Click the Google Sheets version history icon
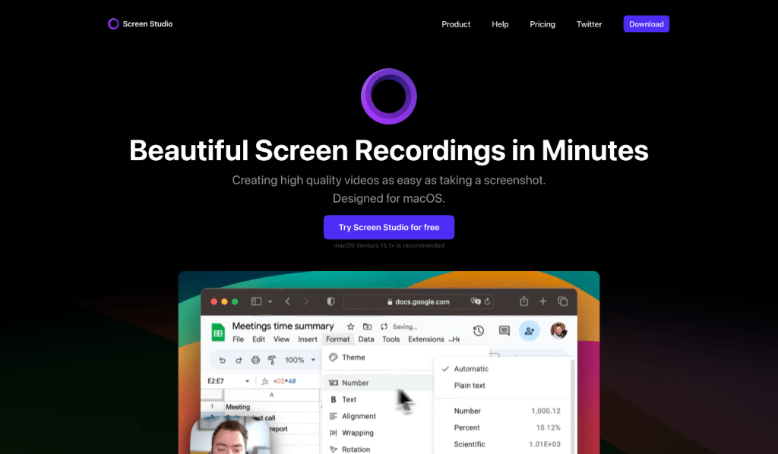Image resolution: width=778 pixels, height=454 pixels. pos(479,330)
